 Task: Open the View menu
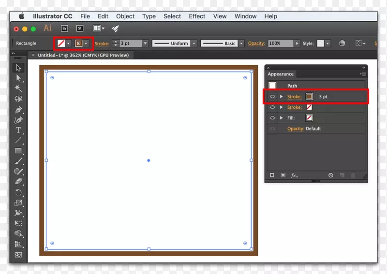coord(220,16)
